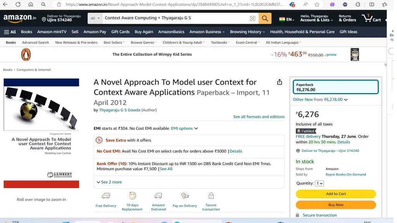Open the shopping cart icon

point(371,18)
